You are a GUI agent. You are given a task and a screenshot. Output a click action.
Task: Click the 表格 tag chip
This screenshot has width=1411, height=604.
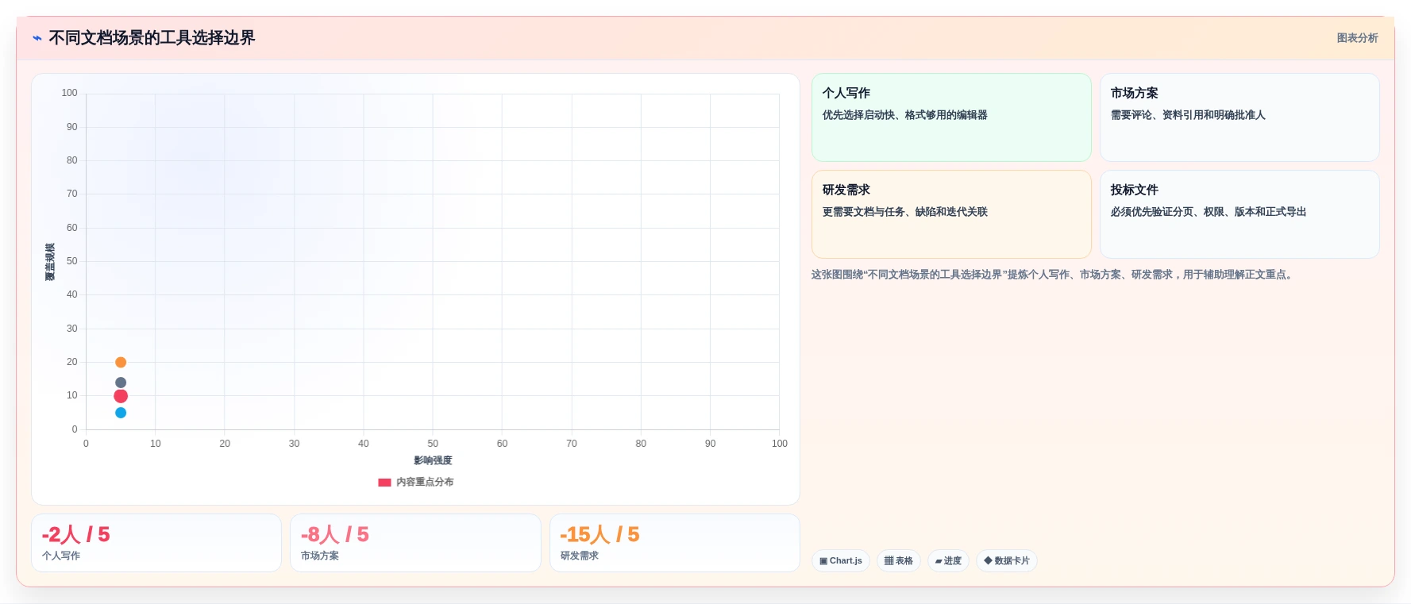tap(899, 560)
